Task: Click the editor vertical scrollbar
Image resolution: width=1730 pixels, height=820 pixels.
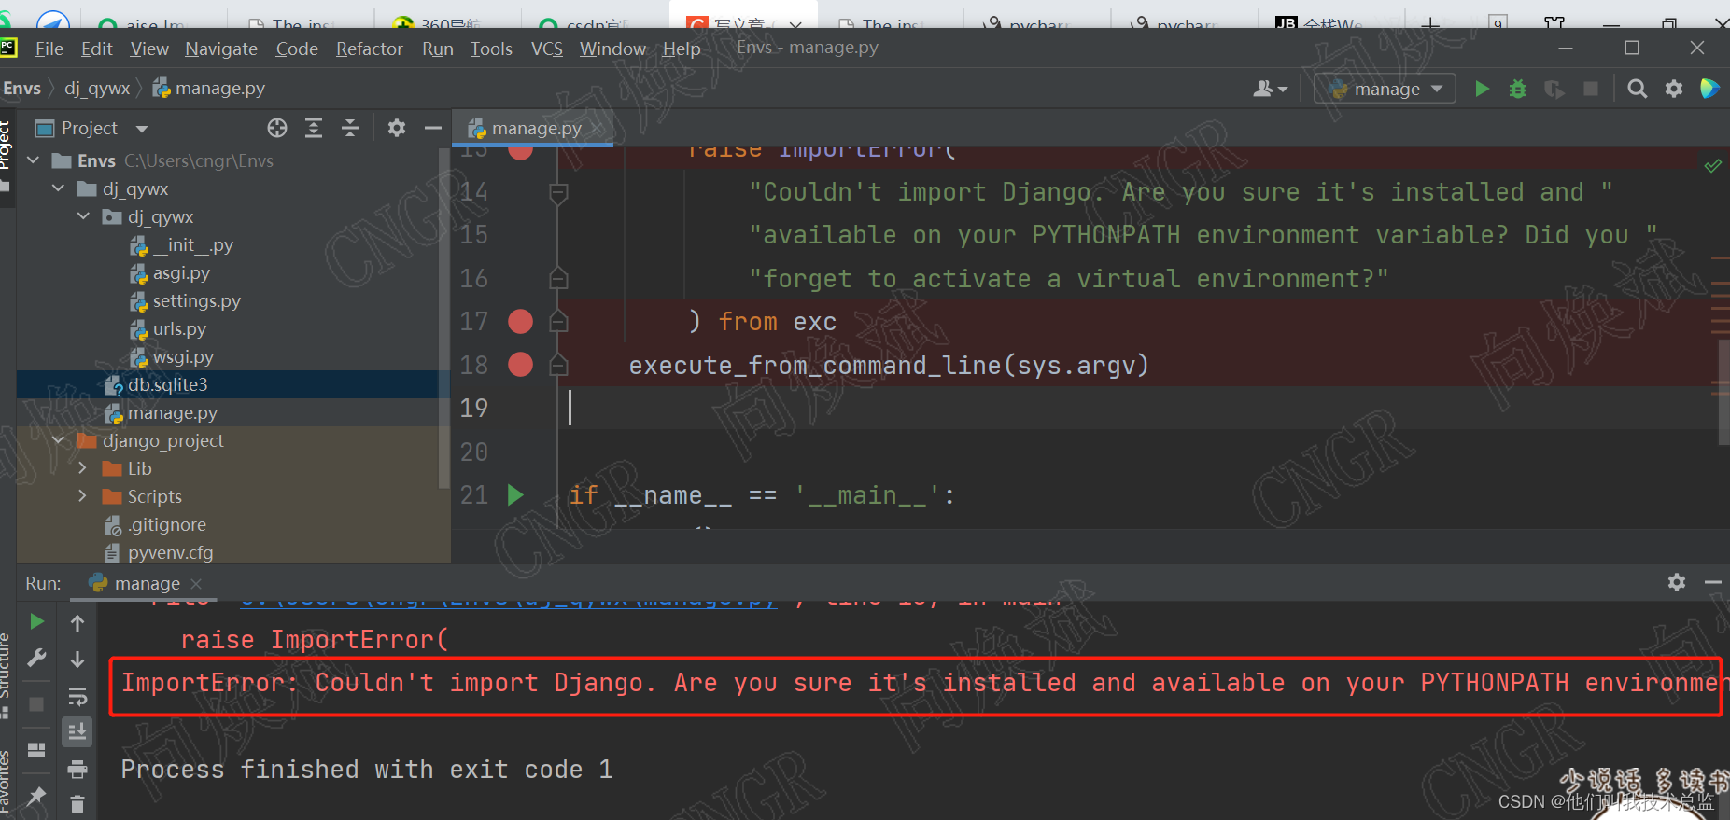Action: click(1723, 394)
